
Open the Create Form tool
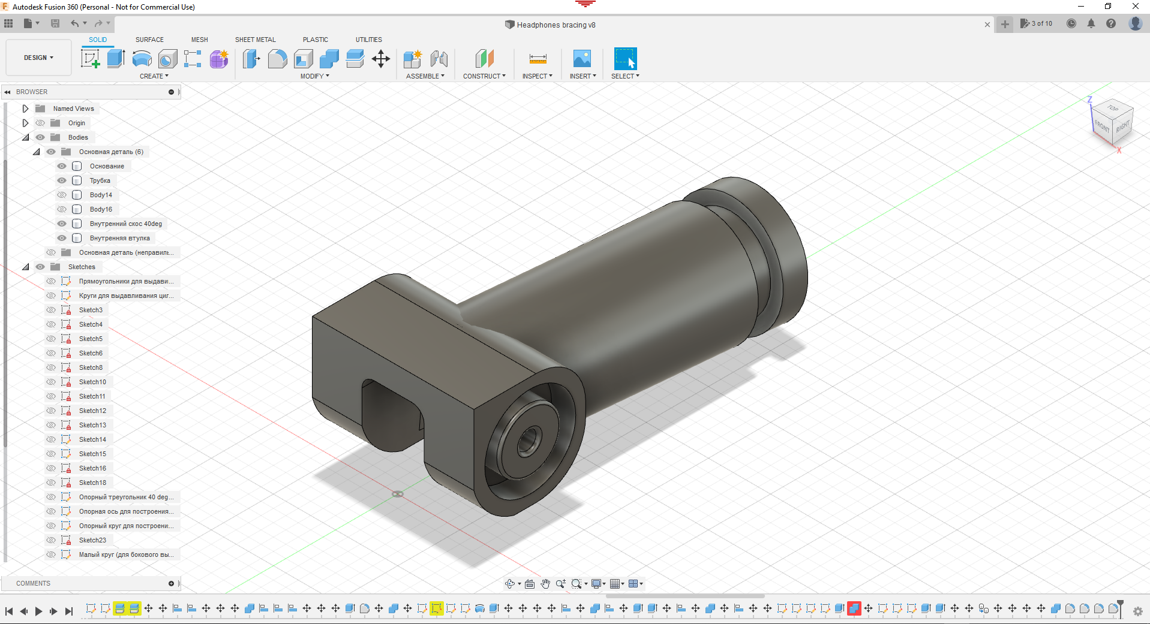pos(219,59)
